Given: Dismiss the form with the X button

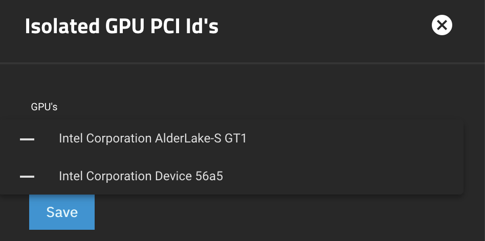Looking at the screenshot, I should pos(442,25).
